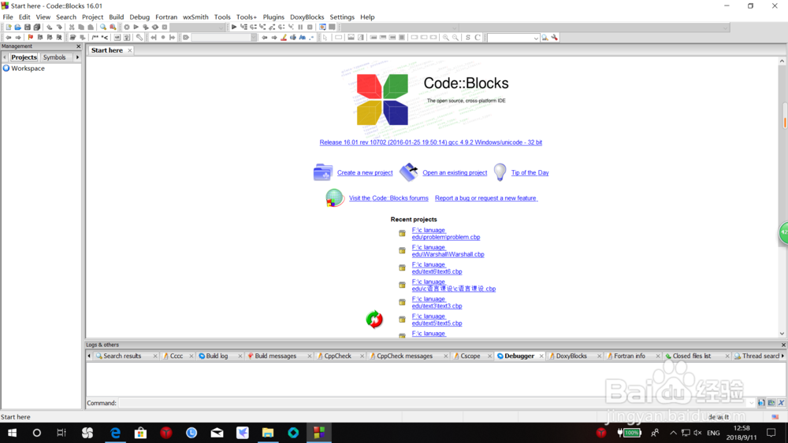Click the Rebuild toolbar icon
Image resolution: width=788 pixels, height=443 pixels.
click(x=155, y=27)
